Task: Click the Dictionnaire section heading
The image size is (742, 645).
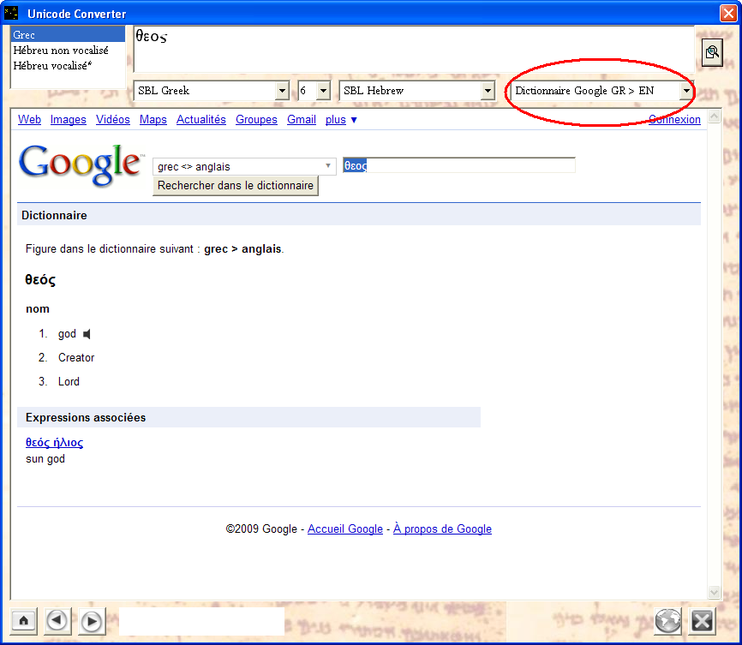Action: [55, 215]
